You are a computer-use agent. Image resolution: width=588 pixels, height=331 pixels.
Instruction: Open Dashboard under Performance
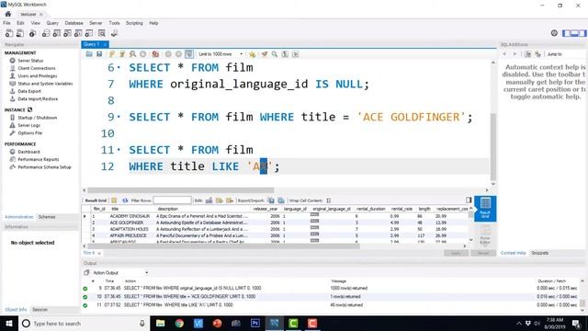click(28, 152)
